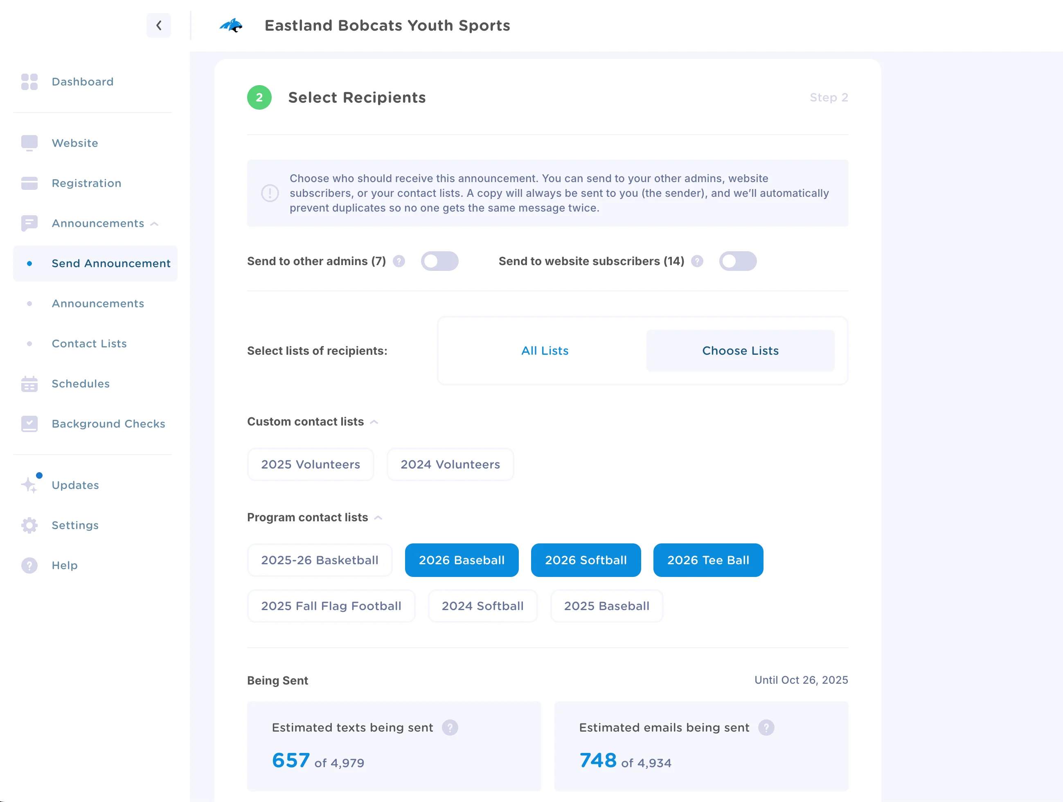Click the Website monitor icon

(x=29, y=143)
